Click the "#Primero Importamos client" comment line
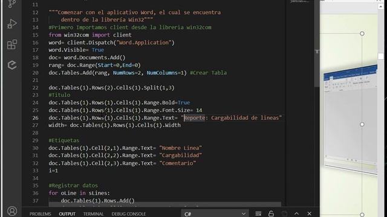 pos(130,27)
